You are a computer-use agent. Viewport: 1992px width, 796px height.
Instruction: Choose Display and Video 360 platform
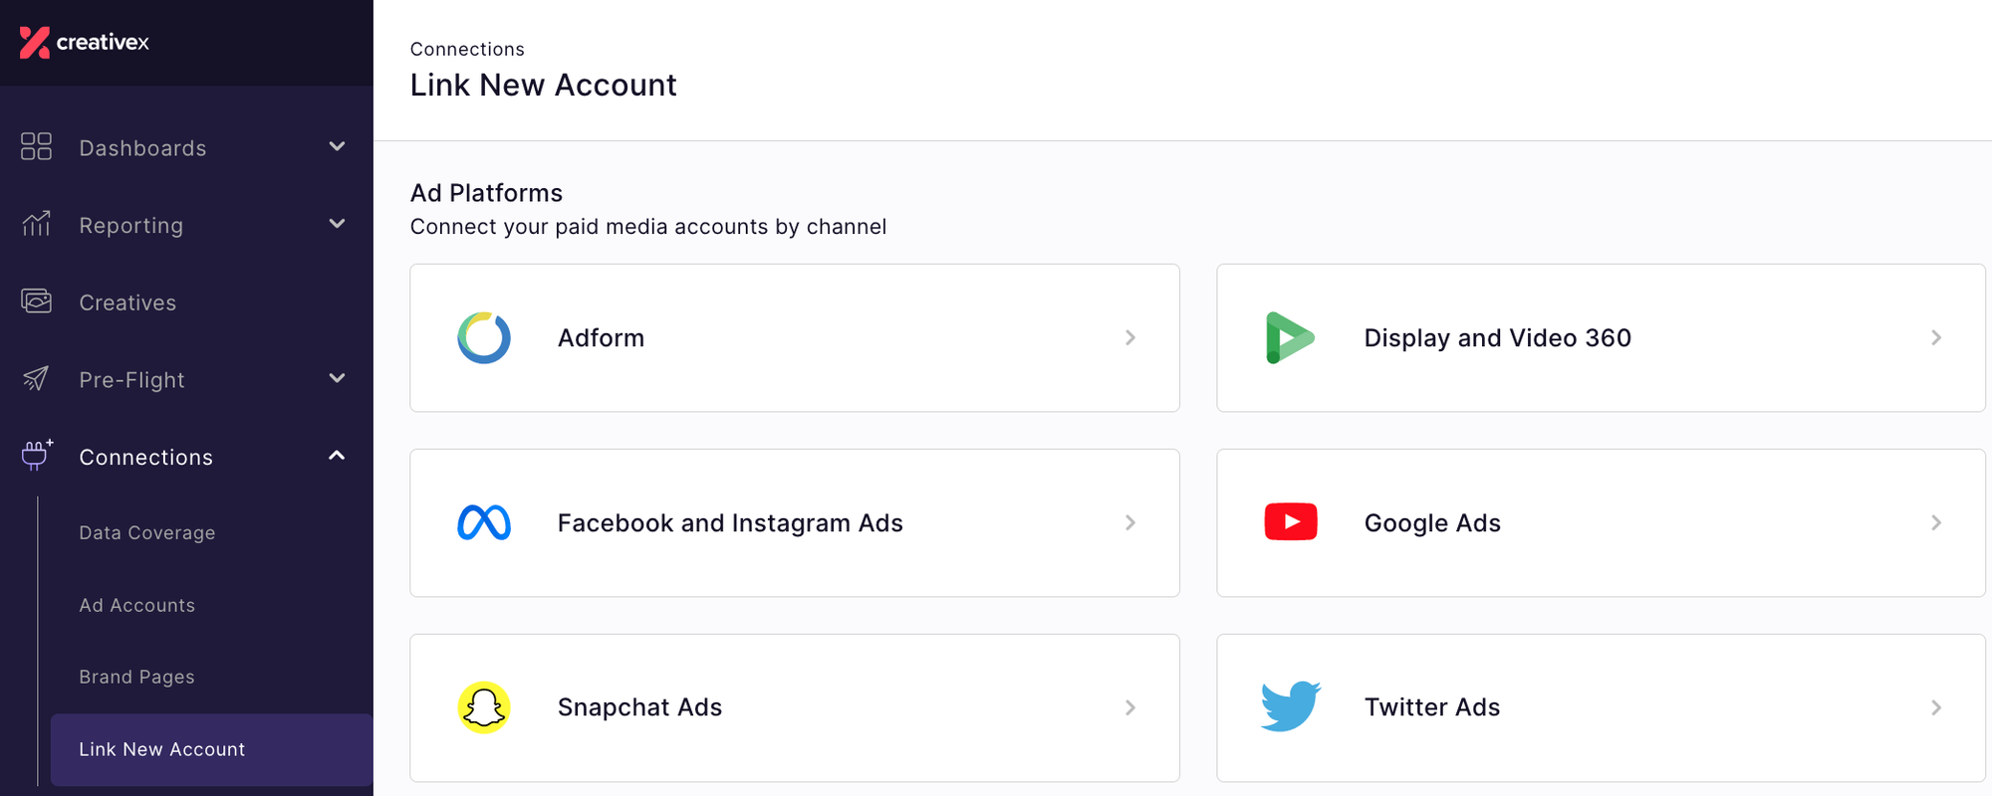[1601, 338]
